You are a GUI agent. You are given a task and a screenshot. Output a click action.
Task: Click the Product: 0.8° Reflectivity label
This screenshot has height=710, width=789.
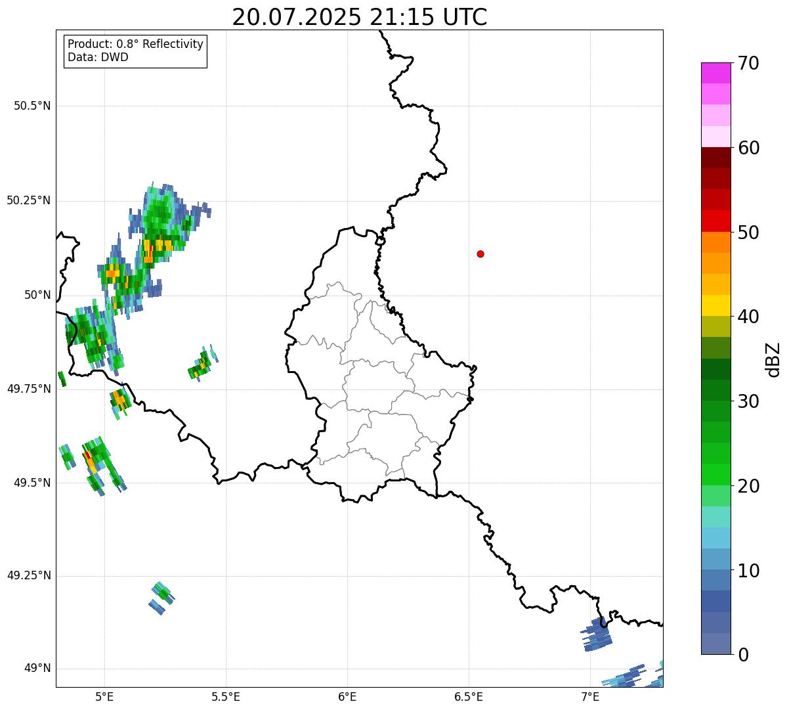pos(136,44)
